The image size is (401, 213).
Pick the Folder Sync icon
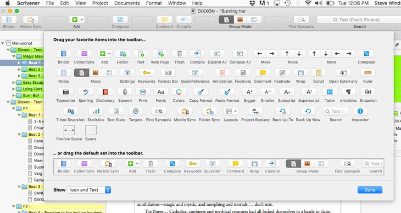click(209, 111)
